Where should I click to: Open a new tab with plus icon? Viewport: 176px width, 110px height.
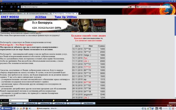[80, 13]
